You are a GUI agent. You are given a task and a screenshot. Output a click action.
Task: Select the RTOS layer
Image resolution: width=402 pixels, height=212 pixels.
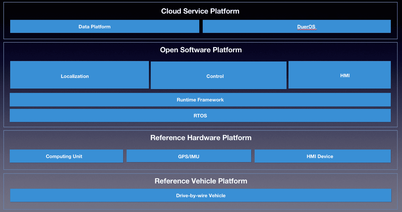(x=200, y=116)
